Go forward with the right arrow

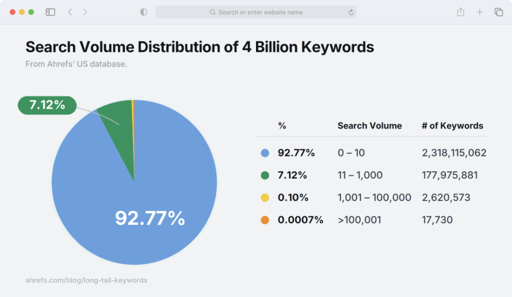click(x=85, y=12)
